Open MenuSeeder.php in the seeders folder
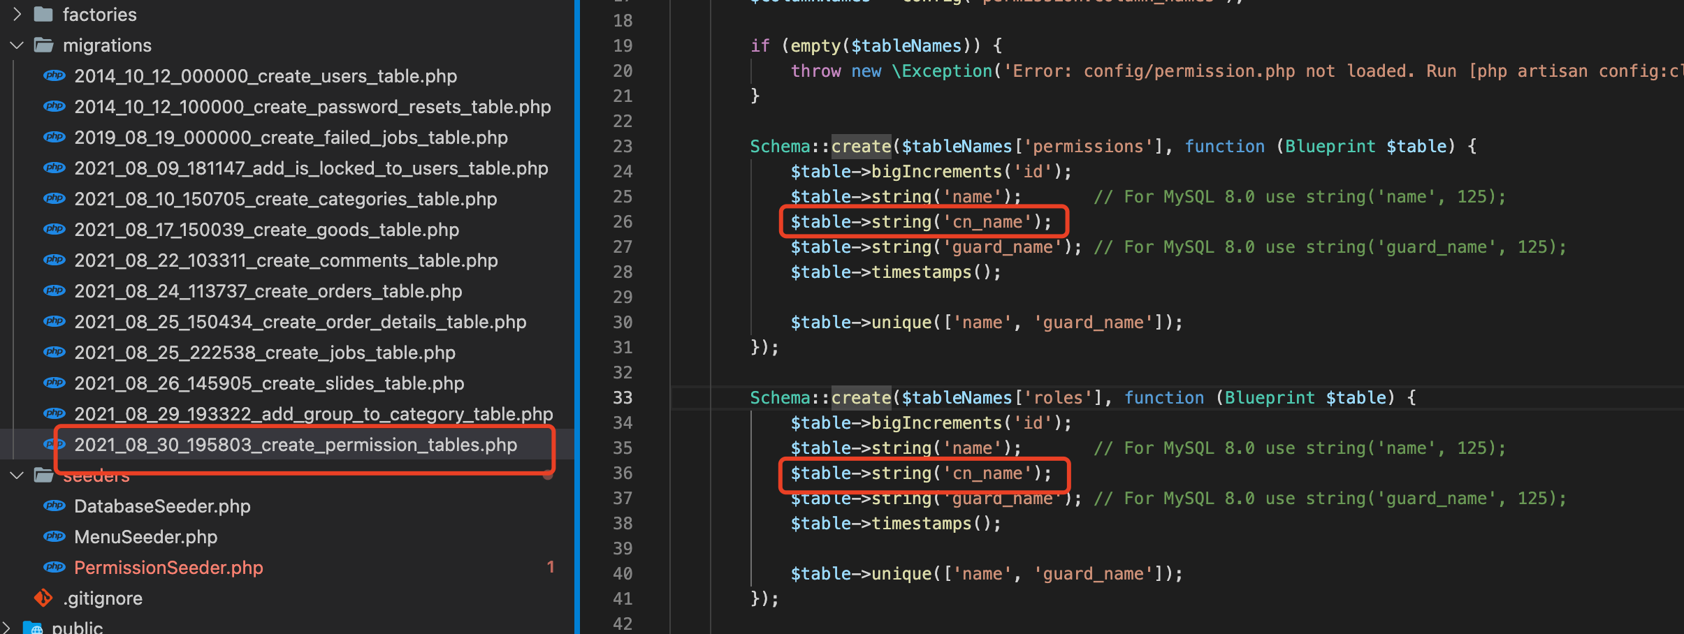This screenshot has height=634, width=1684. (145, 537)
